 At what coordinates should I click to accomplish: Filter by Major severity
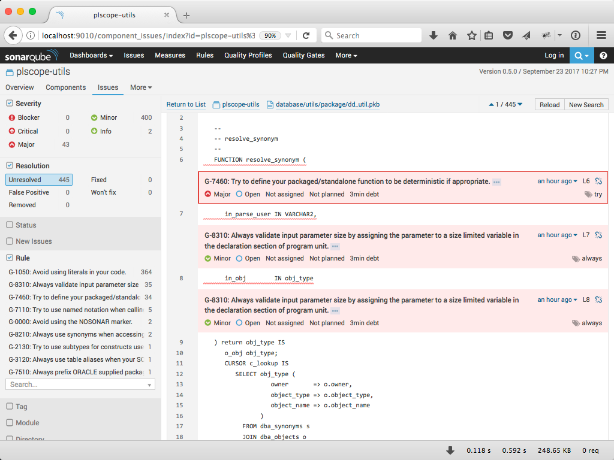[x=39, y=144]
